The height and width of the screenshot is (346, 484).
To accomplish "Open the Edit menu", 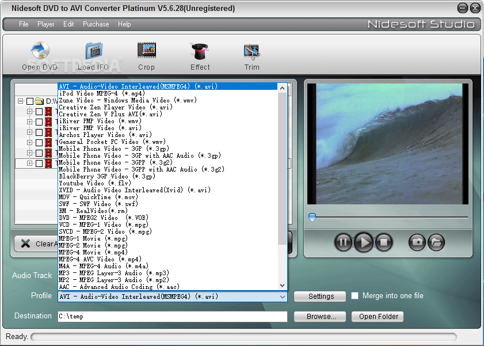I will tap(68, 24).
